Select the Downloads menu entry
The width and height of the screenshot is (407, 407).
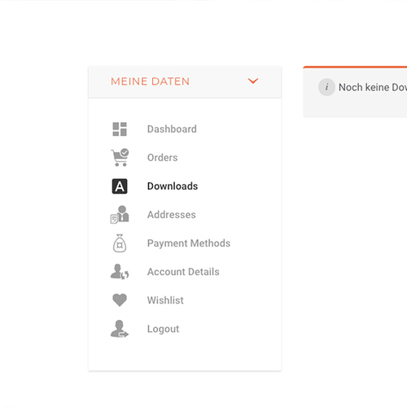point(173,186)
